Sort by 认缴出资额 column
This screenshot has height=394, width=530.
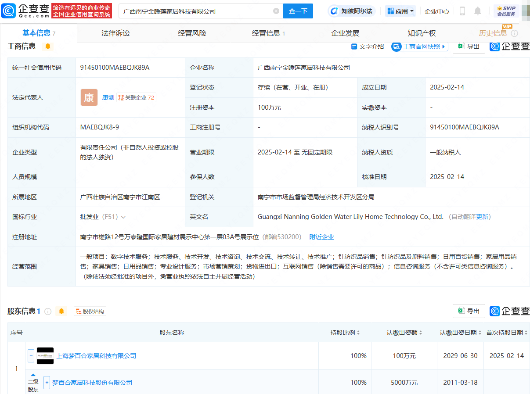(x=421, y=333)
